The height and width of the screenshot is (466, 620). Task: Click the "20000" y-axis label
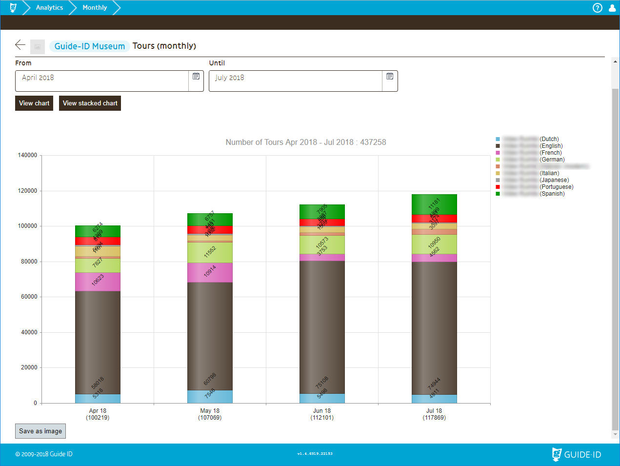[x=29, y=367]
